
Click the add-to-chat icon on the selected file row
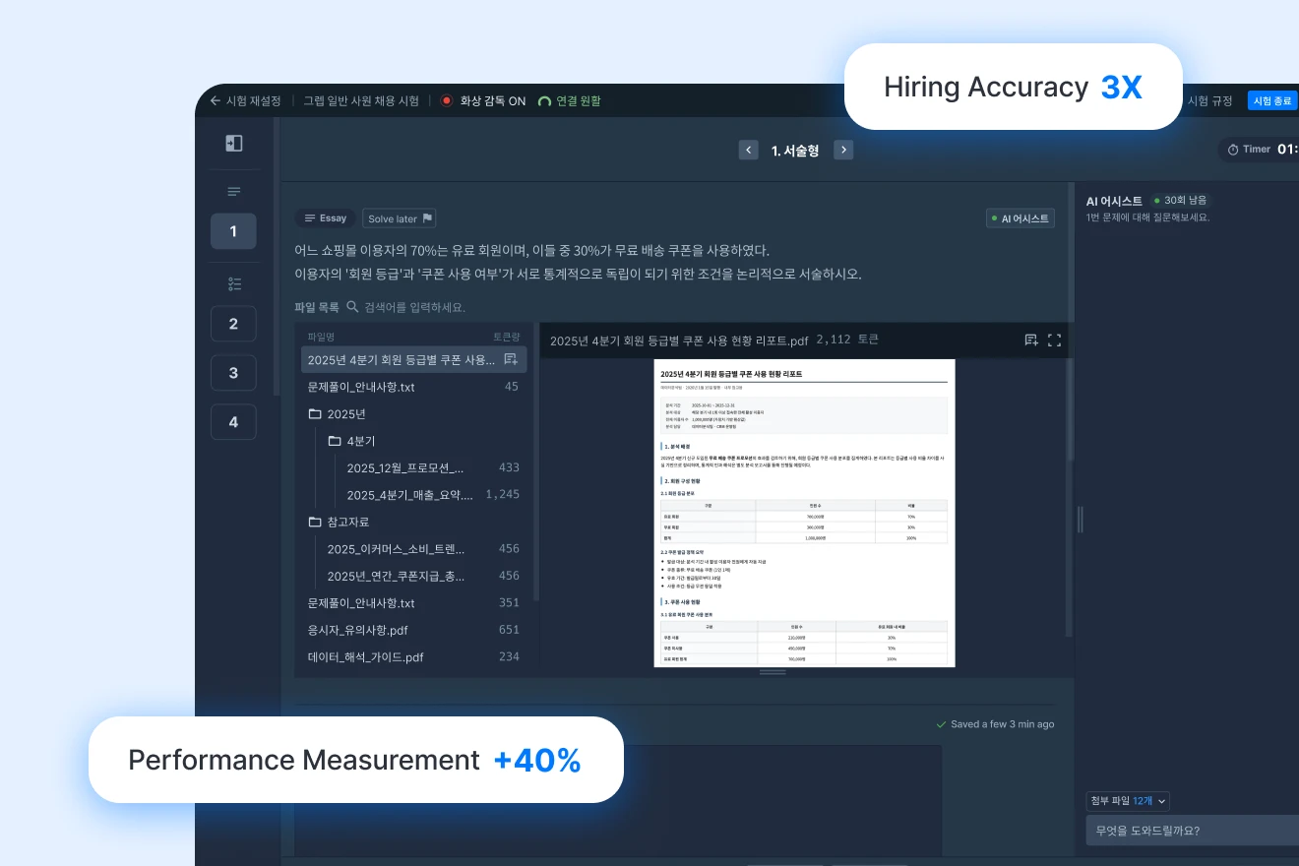coord(511,360)
